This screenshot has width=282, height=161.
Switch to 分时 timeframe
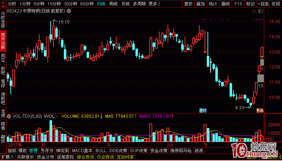(12, 4)
